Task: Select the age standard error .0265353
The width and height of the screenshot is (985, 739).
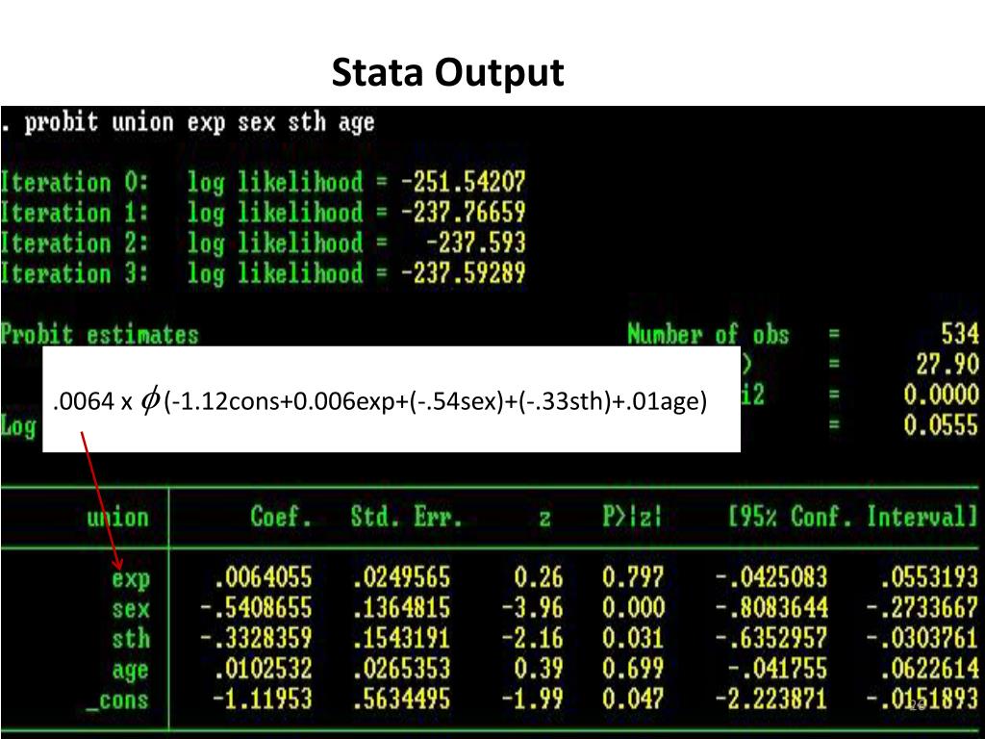Action: [x=400, y=669]
